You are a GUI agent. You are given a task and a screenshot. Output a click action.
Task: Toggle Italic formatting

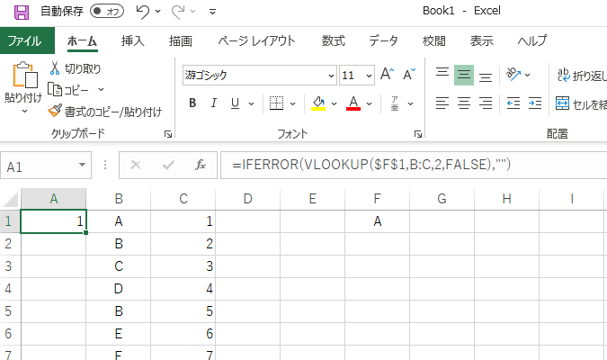[x=213, y=103]
